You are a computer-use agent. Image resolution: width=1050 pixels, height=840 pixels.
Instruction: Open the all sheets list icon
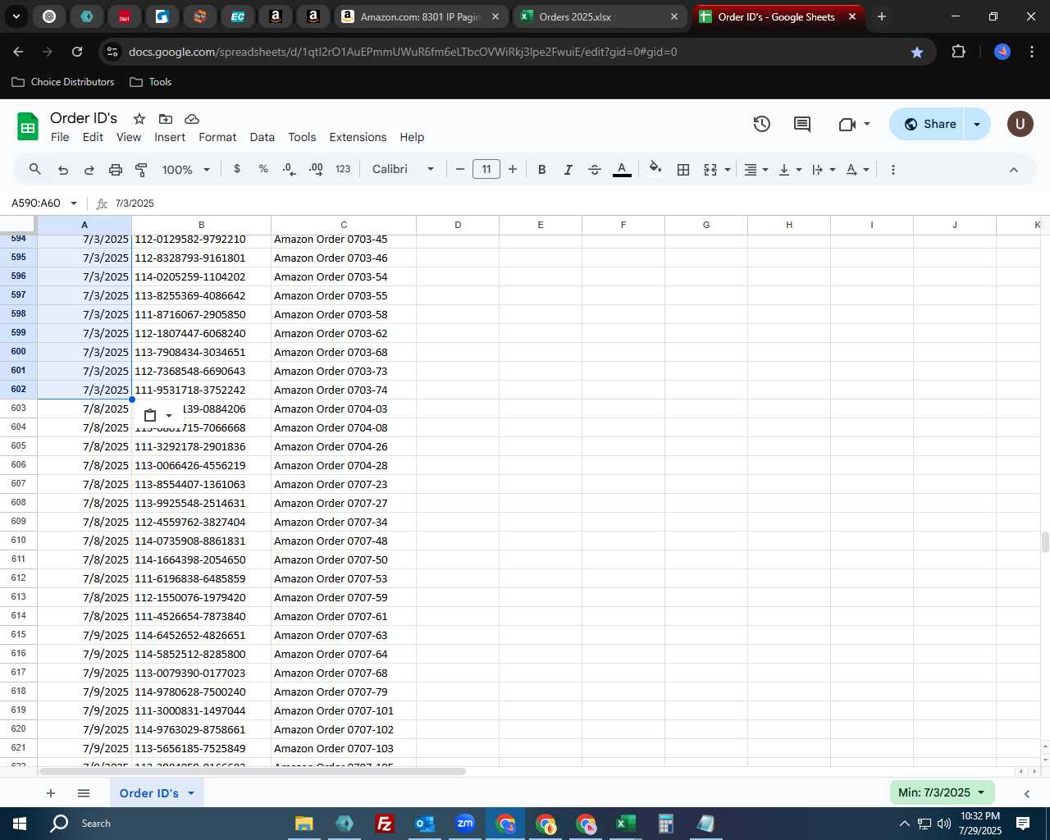coord(83,793)
